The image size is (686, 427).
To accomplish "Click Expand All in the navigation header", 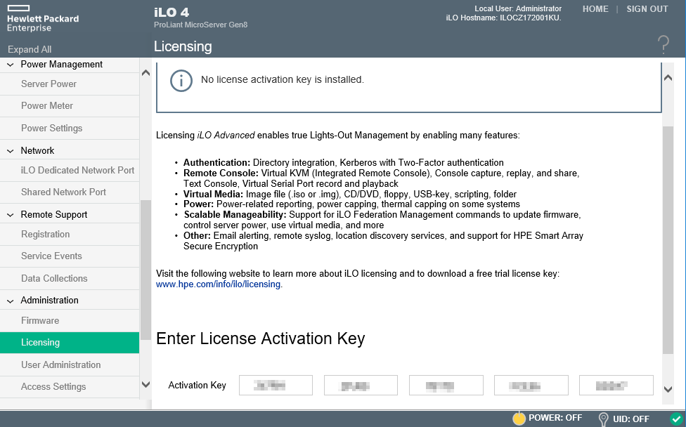I will (30, 49).
